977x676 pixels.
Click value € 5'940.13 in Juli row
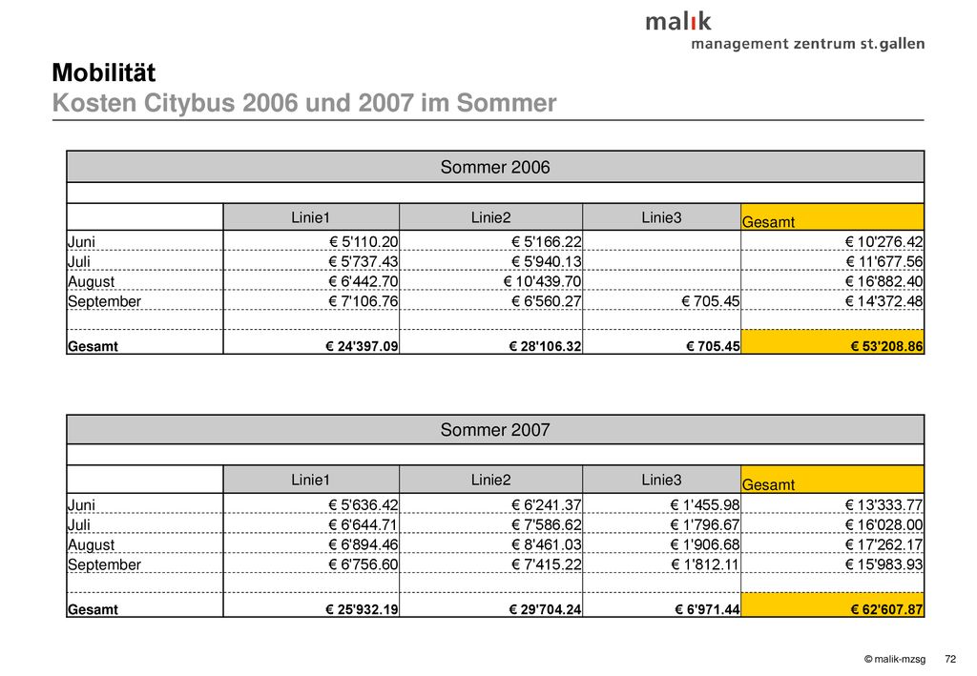click(x=547, y=261)
